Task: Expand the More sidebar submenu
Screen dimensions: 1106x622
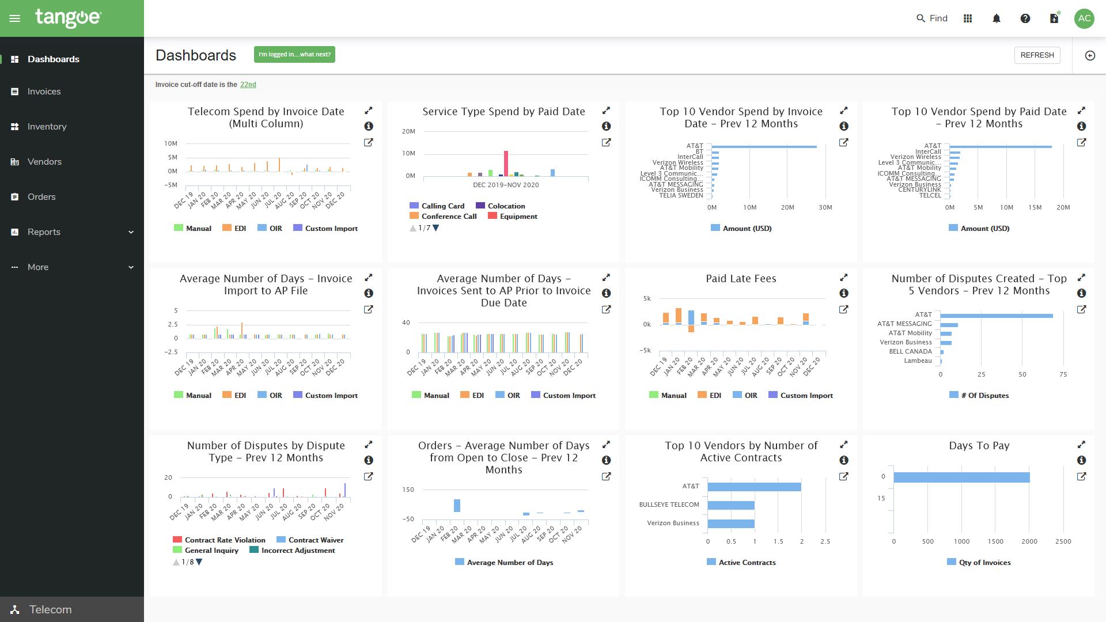Action: click(x=131, y=267)
